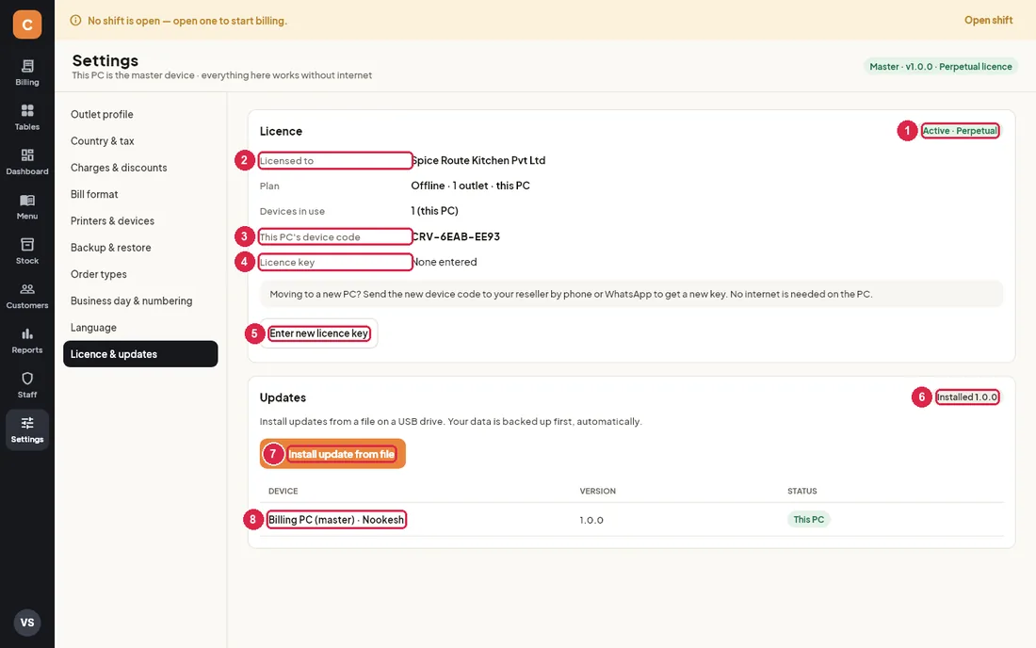Screen dimensions: 1036x648
Task: Click the Installed 1.0.0 badge
Action: [x=966, y=397]
